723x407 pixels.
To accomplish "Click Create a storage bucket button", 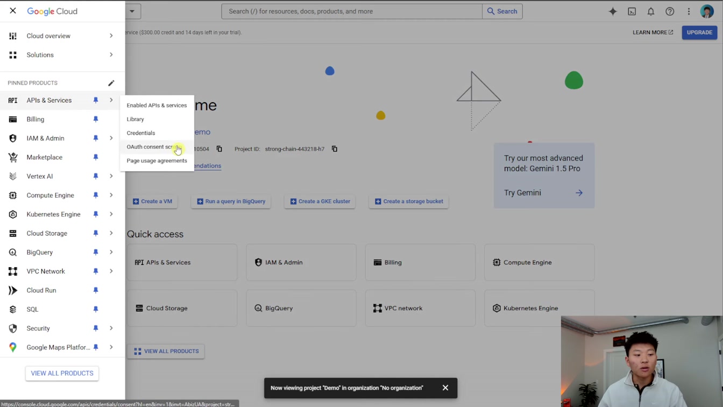I will (x=409, y=201).
